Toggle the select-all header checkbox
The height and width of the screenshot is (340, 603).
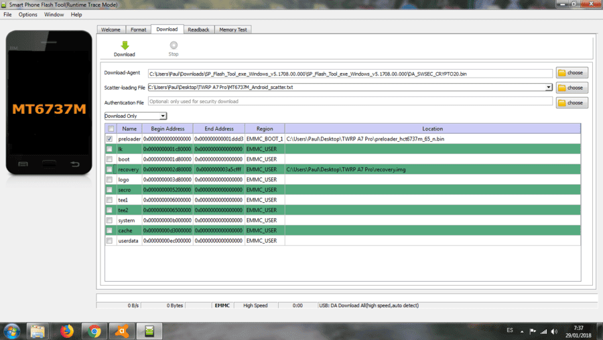pos(111,129)
